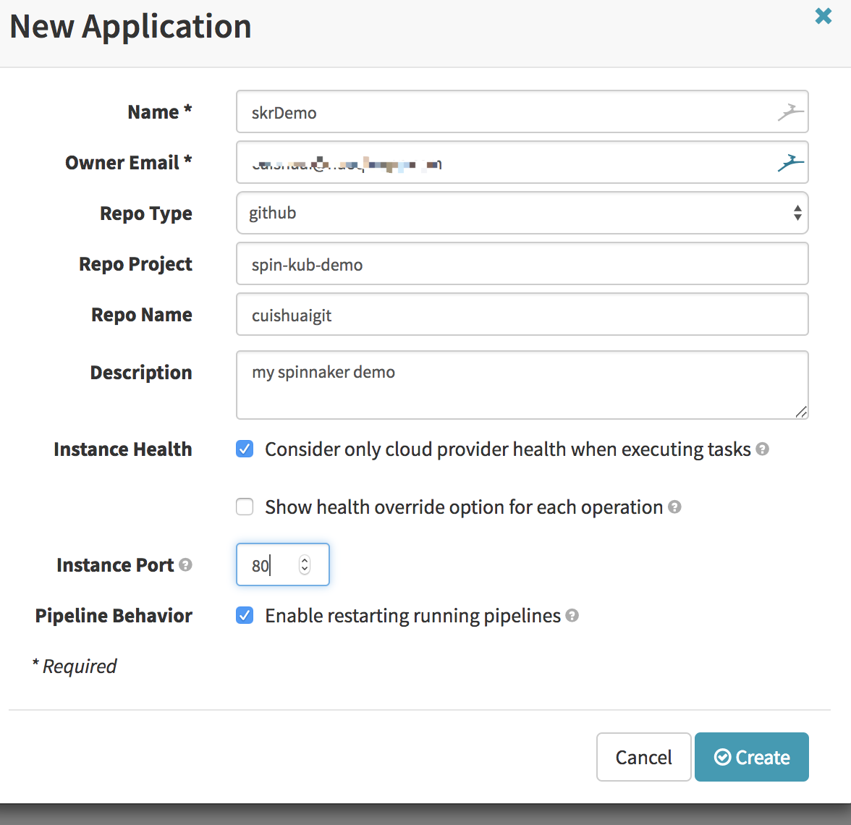
Task: Click the Instance Port stepper arrows
Action: coord(305,564)
